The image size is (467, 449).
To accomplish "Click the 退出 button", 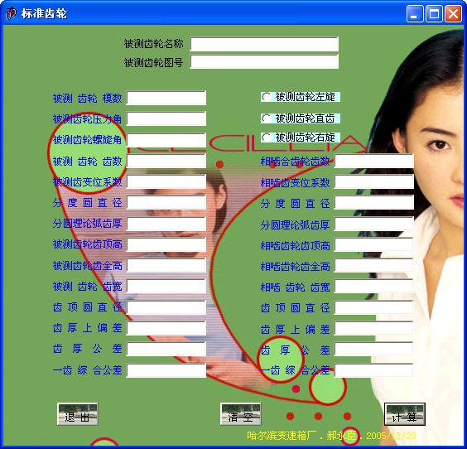I will 78,414.
